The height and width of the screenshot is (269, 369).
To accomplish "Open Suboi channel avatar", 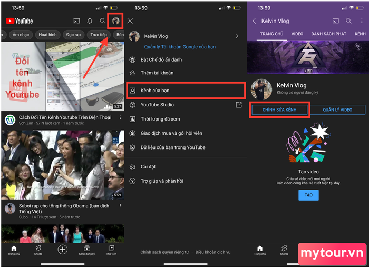I will 10,208.
